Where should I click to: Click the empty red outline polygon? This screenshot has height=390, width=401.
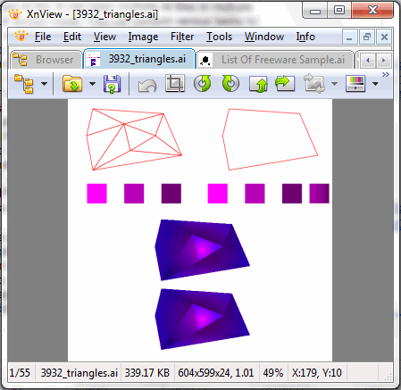271,139
